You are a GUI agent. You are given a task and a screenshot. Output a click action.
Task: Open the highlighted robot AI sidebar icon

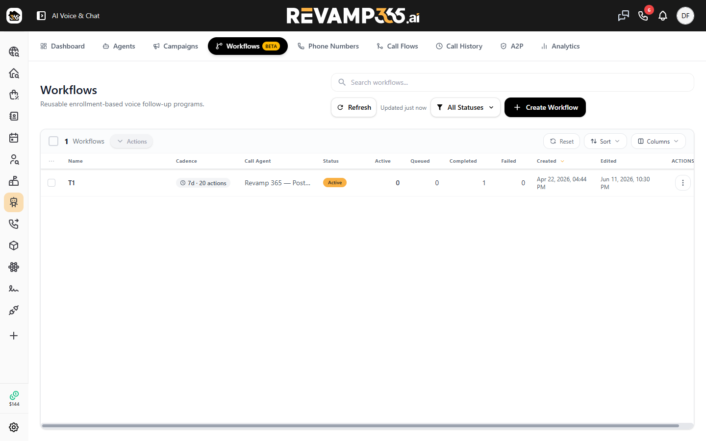[14, 202]
